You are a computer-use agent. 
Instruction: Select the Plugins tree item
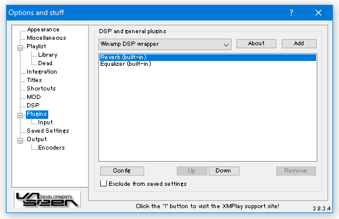pyautogui.click(x=37, y=114)
